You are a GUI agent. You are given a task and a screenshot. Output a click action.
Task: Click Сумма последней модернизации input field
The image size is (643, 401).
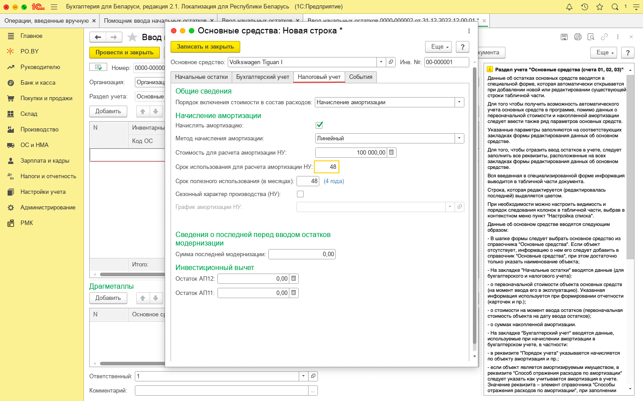(x=302, y=254)
